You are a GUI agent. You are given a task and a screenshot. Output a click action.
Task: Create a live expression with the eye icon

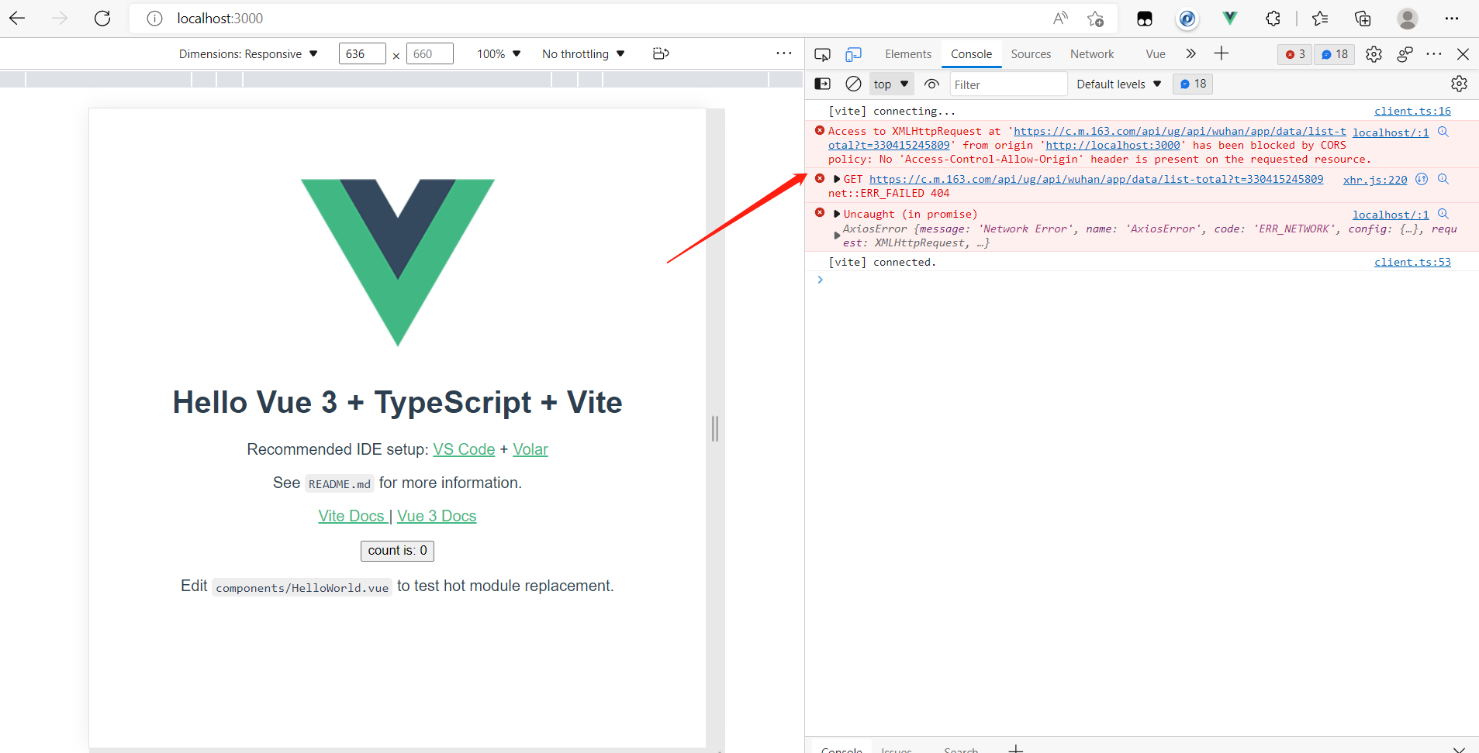click(x=931, y=84)
